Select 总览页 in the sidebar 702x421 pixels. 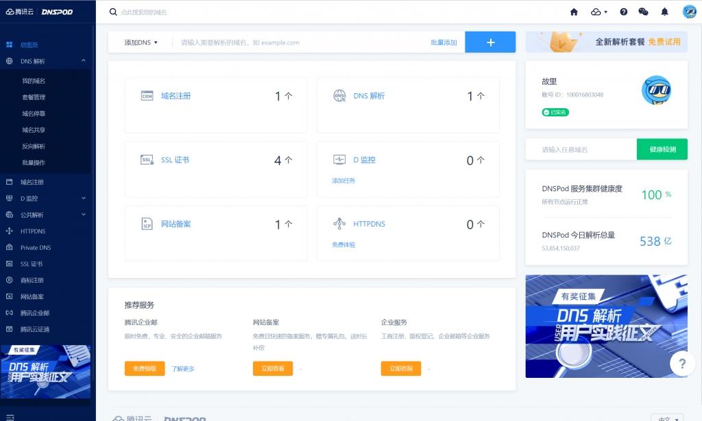tap(29, 44)
